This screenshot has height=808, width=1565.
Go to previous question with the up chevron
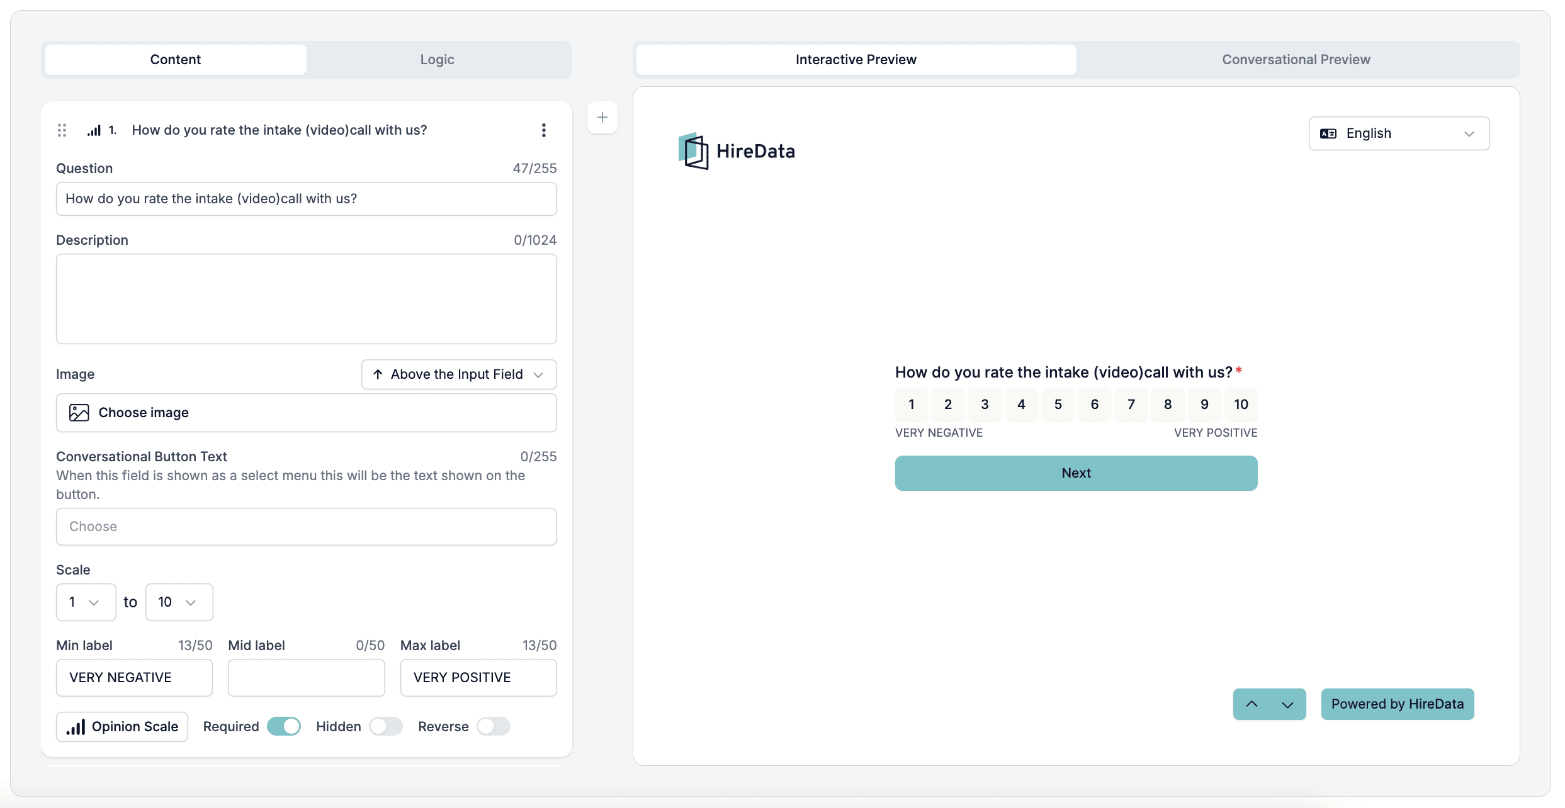1251,704
